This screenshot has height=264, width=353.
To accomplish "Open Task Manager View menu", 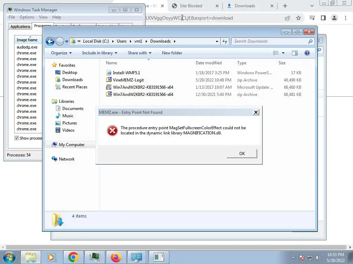I will coord(43,17).
